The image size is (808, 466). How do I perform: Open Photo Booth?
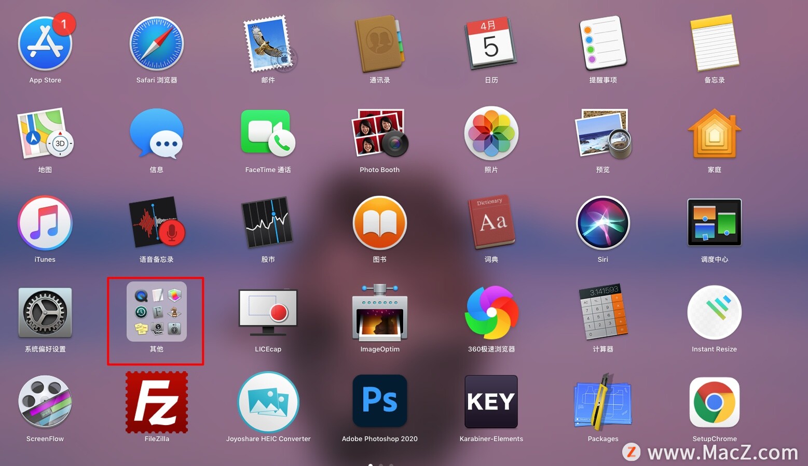pyautogui.click(x=380, y=133)
